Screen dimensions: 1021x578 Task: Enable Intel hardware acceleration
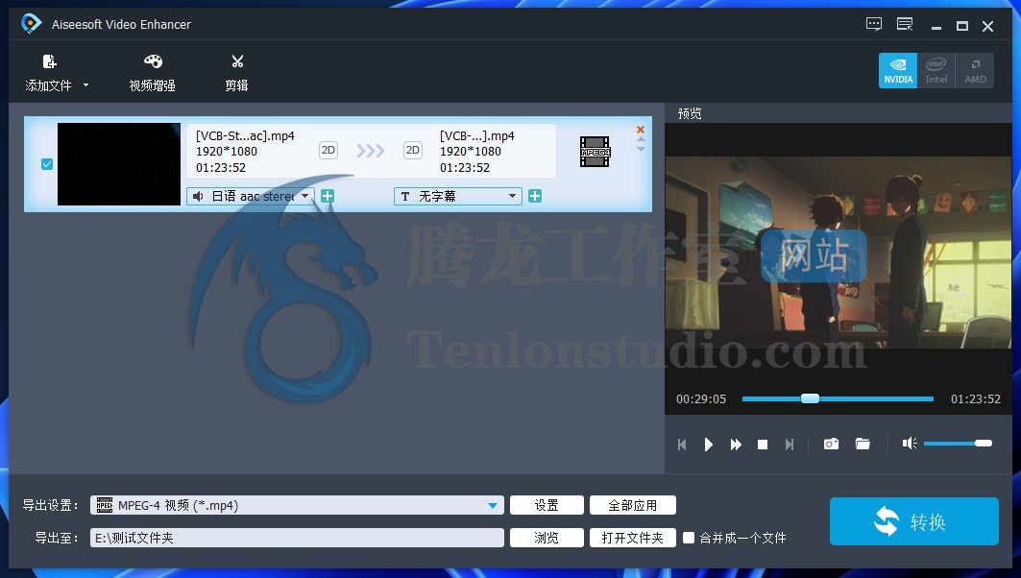tap(936, 70)
